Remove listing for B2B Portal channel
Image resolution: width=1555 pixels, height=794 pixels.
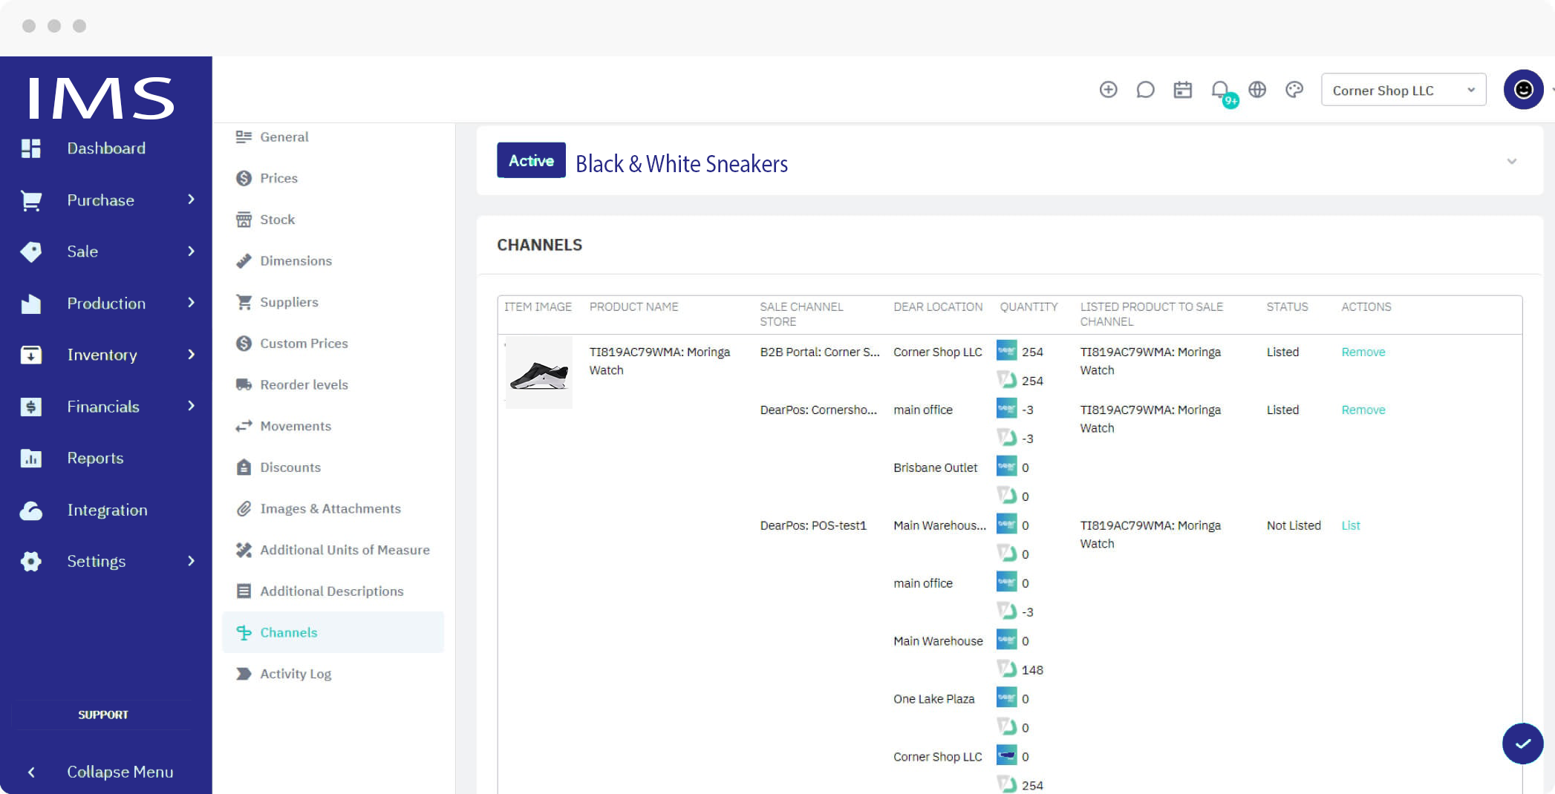(x=1363, y=352)
